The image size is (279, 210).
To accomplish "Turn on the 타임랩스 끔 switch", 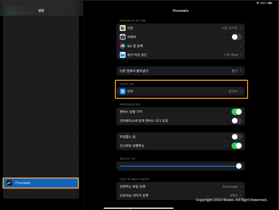I will (236, 137).
